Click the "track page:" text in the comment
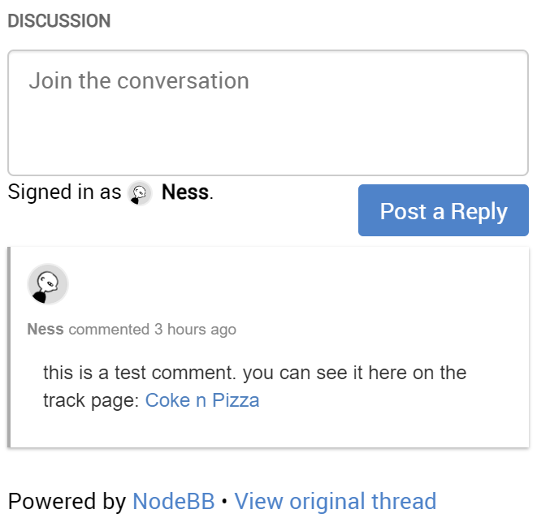Screen dimensions: 537x531 coord(91,400)
